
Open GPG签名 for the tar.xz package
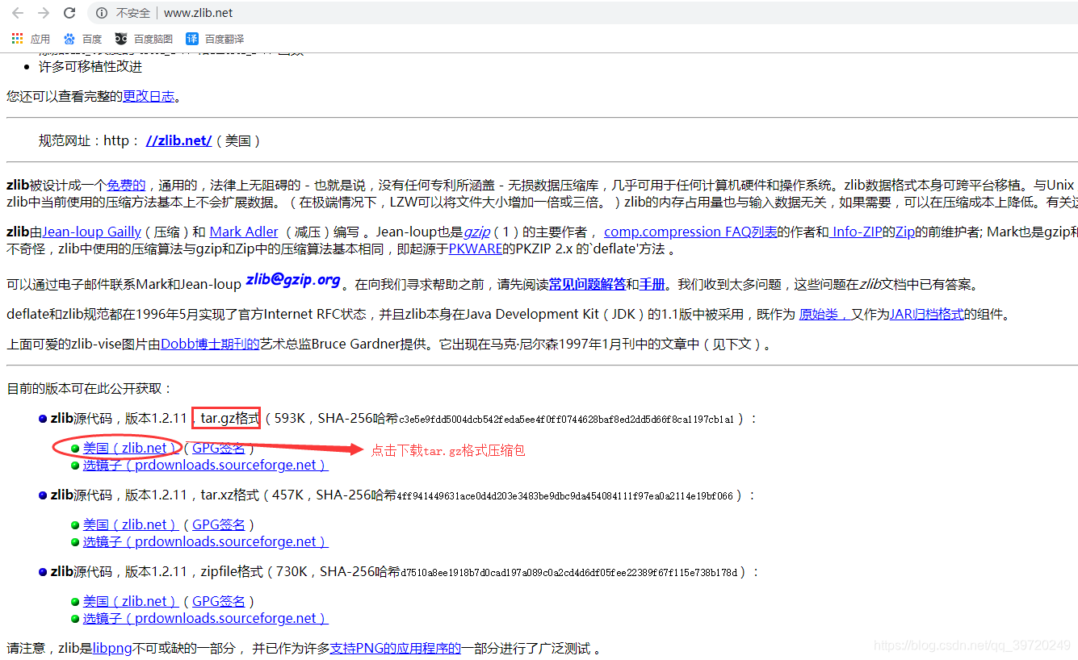pyautogui.click(x=218, y=524)
